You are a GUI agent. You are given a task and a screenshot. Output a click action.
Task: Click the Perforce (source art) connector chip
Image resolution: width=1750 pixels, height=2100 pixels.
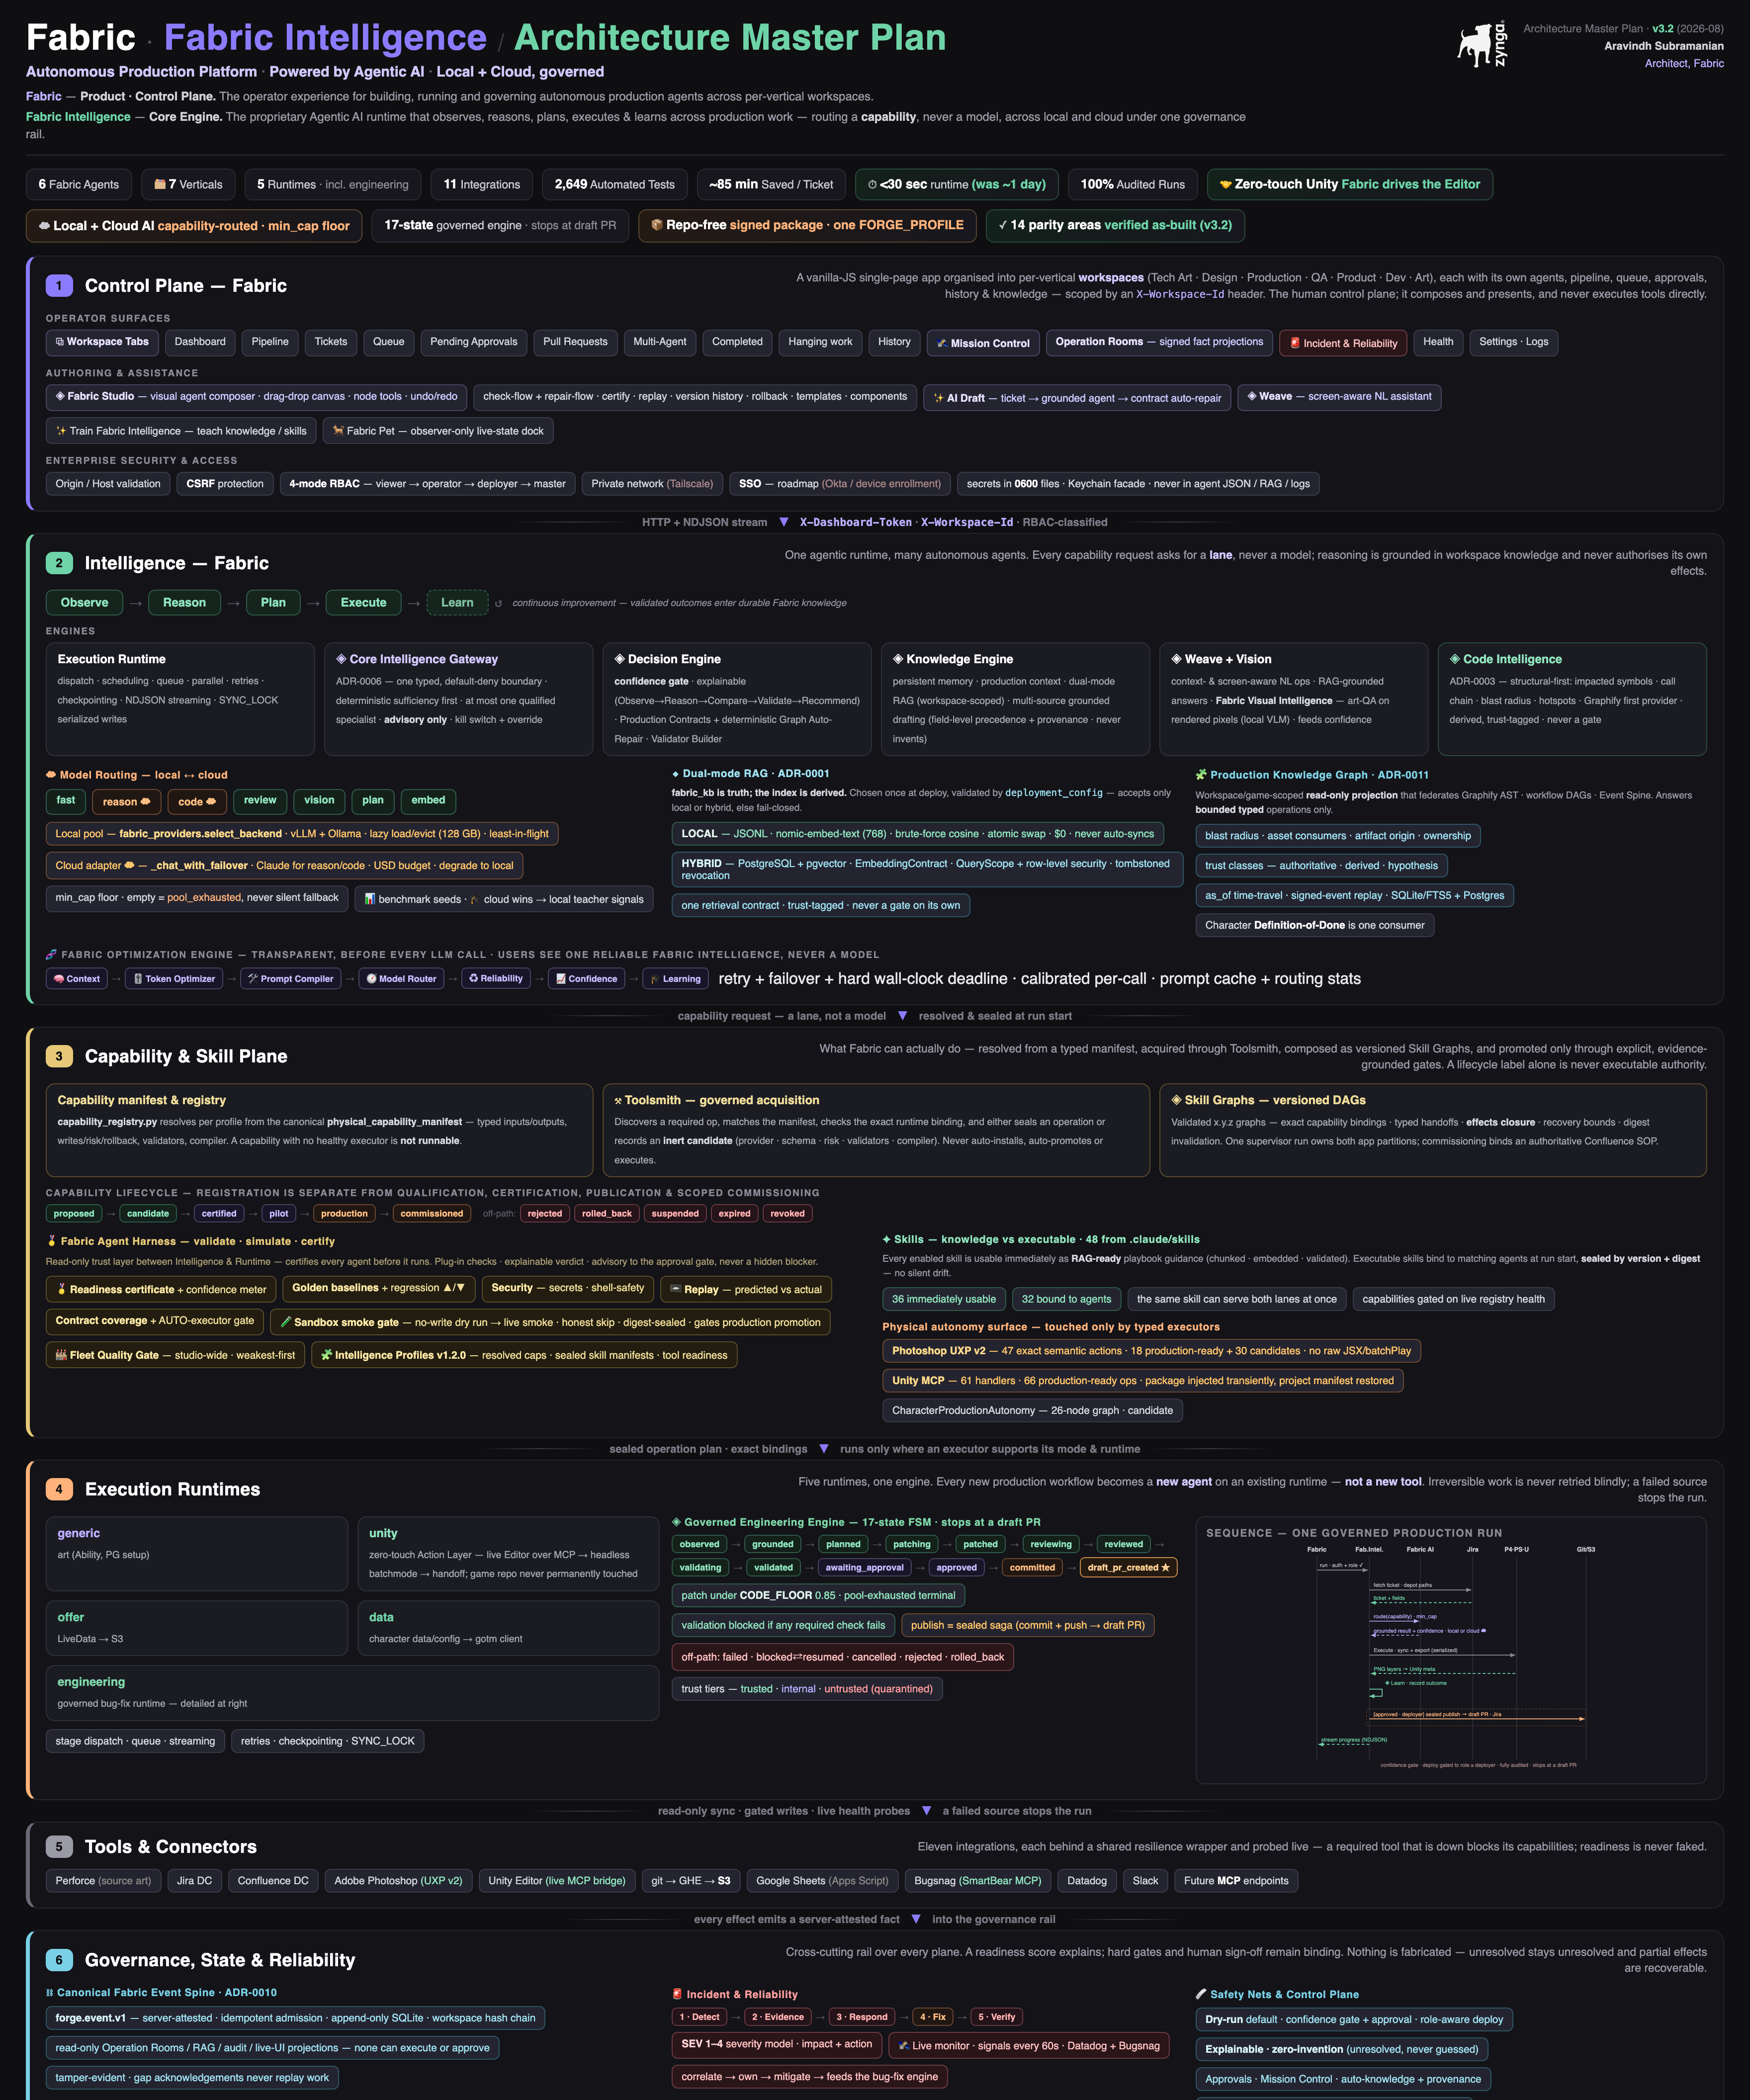pyautogui.click(x=103, y=1881)
